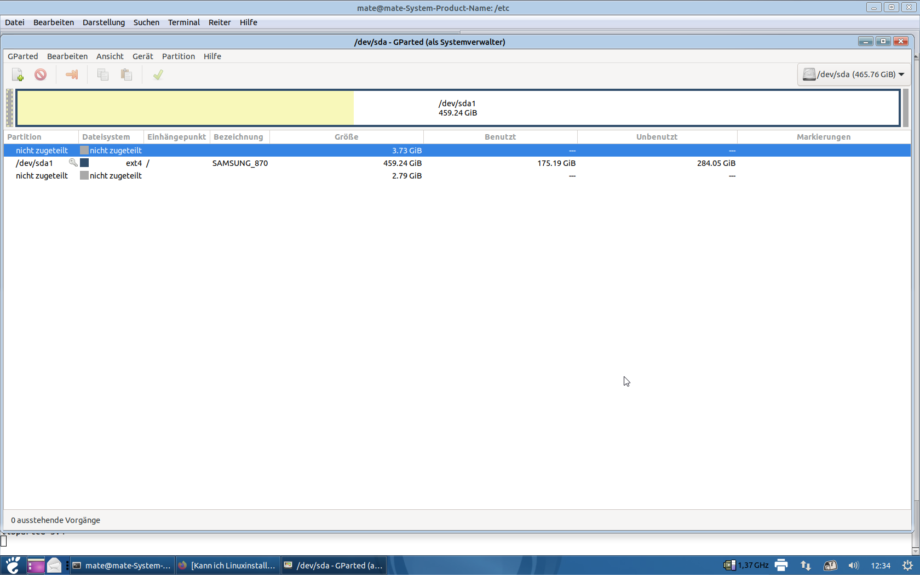
Task: Select the unallocated 3.73 GiB row
Action: tap(457, 150)
